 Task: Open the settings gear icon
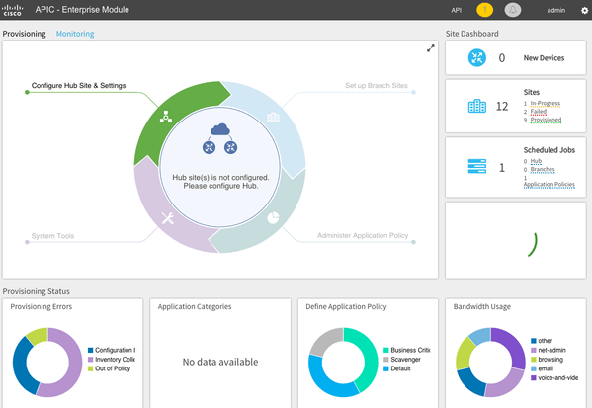click(584, 10)
